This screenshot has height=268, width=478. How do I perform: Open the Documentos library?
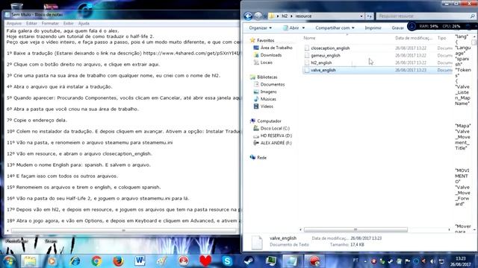point(272,84)
